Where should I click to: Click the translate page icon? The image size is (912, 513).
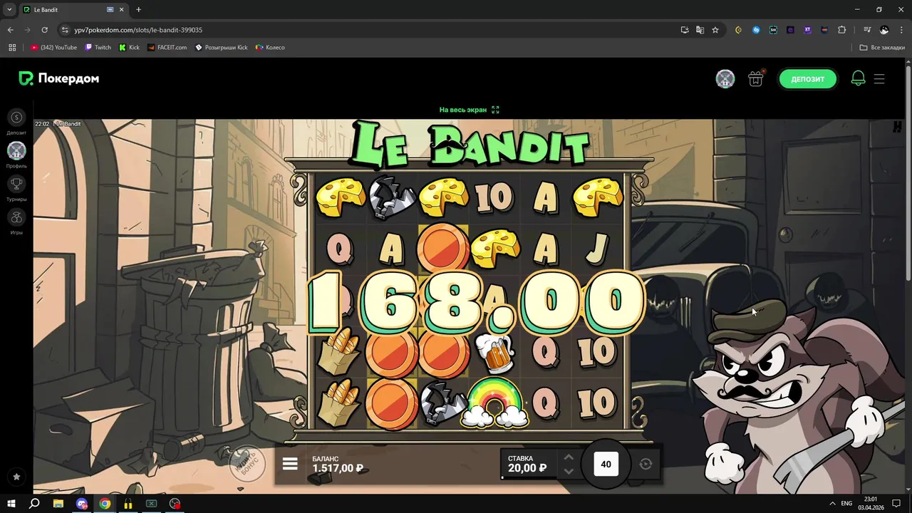700,30
